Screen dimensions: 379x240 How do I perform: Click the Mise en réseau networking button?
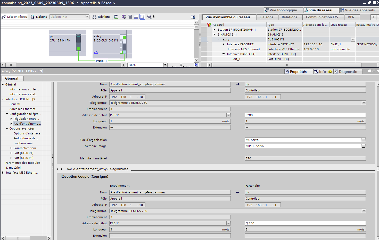pos(14,17)
